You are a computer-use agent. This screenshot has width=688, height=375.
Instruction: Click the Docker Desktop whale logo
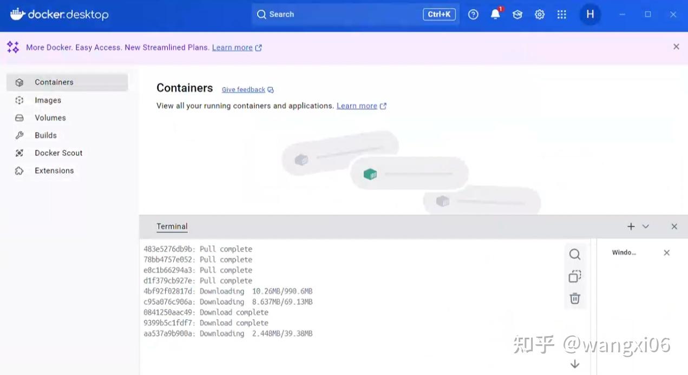click(x=17, y=14)
